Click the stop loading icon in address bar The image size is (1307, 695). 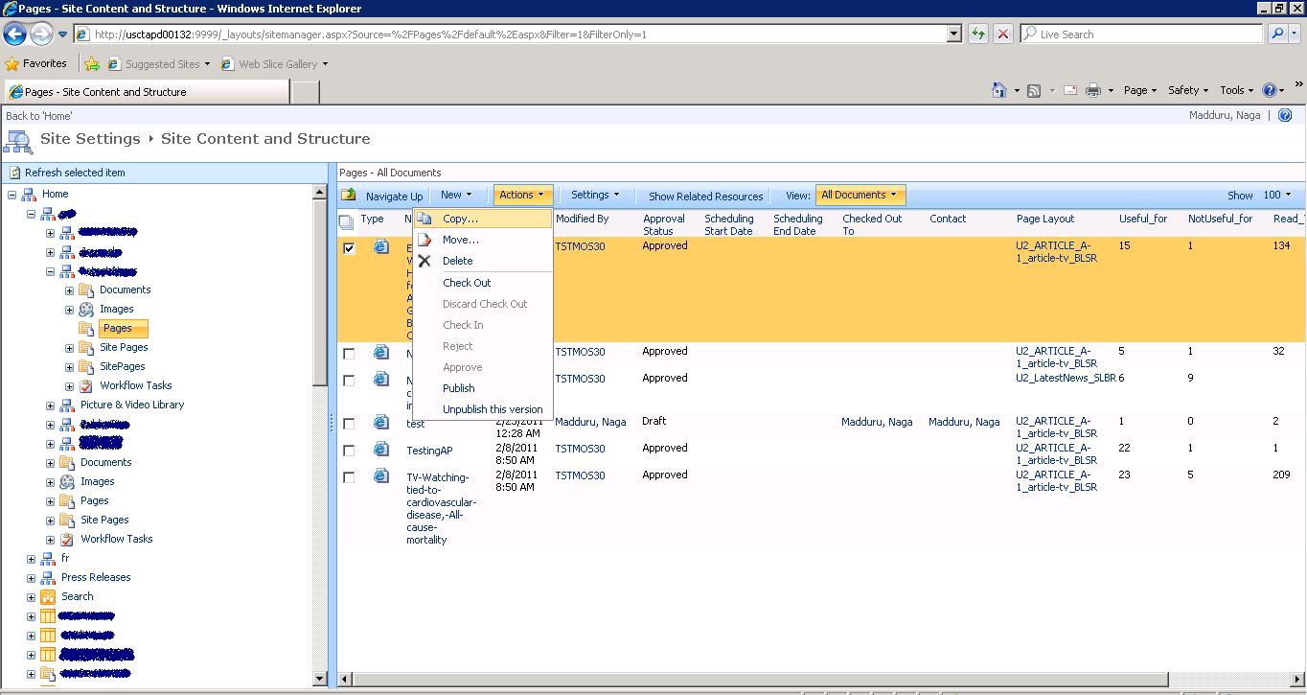coord(1003,34)
